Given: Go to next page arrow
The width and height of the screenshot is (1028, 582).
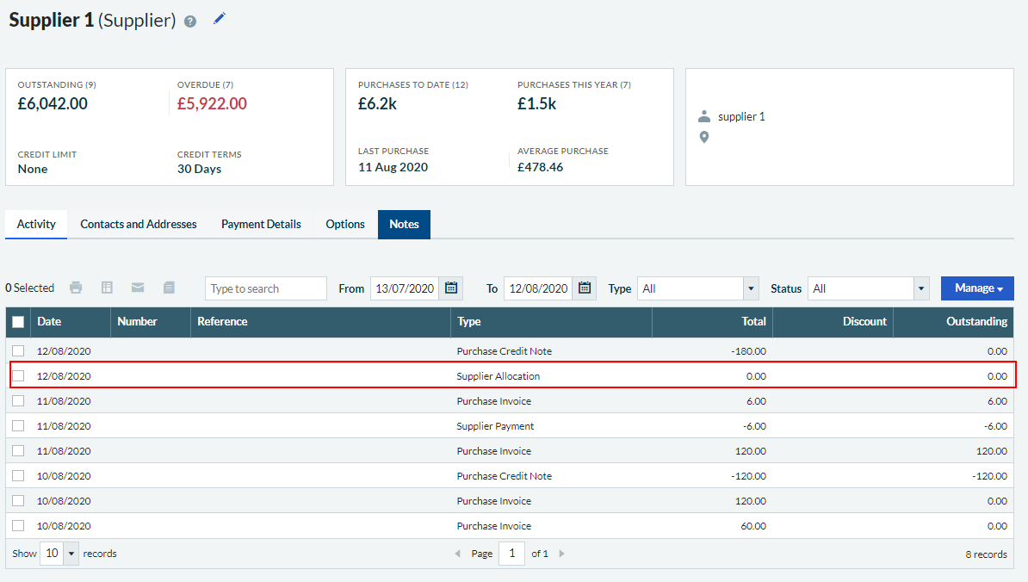Looking at the screenshot, I should (x=562, y=554).
